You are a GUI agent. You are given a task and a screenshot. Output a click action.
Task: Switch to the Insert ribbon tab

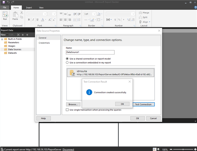click(x=29, y=7)
